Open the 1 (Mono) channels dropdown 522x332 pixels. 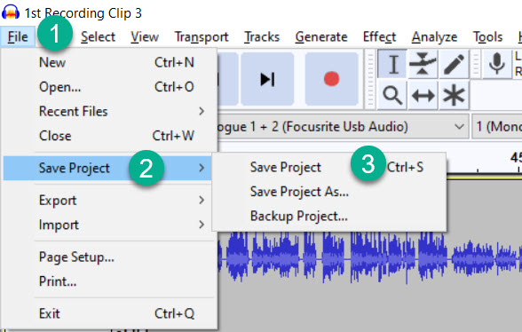tap(497, 127)
